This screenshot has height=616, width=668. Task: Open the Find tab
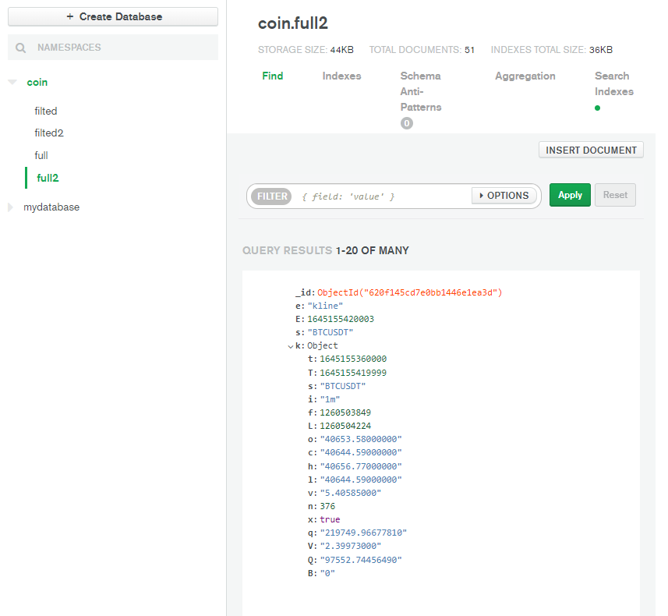tap(273, 76)
